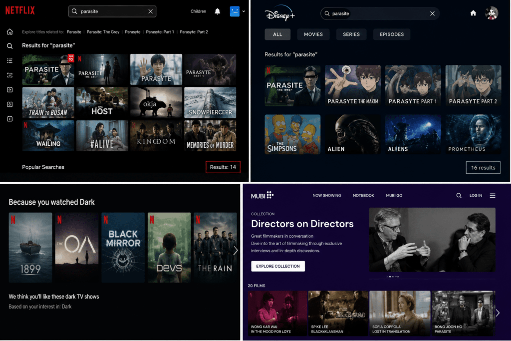Open related title Parasyte: Part 2
Viewport: 511px width, 341px height.
[194, 32]
